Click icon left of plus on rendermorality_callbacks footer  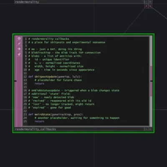click(x=146, y=129)
